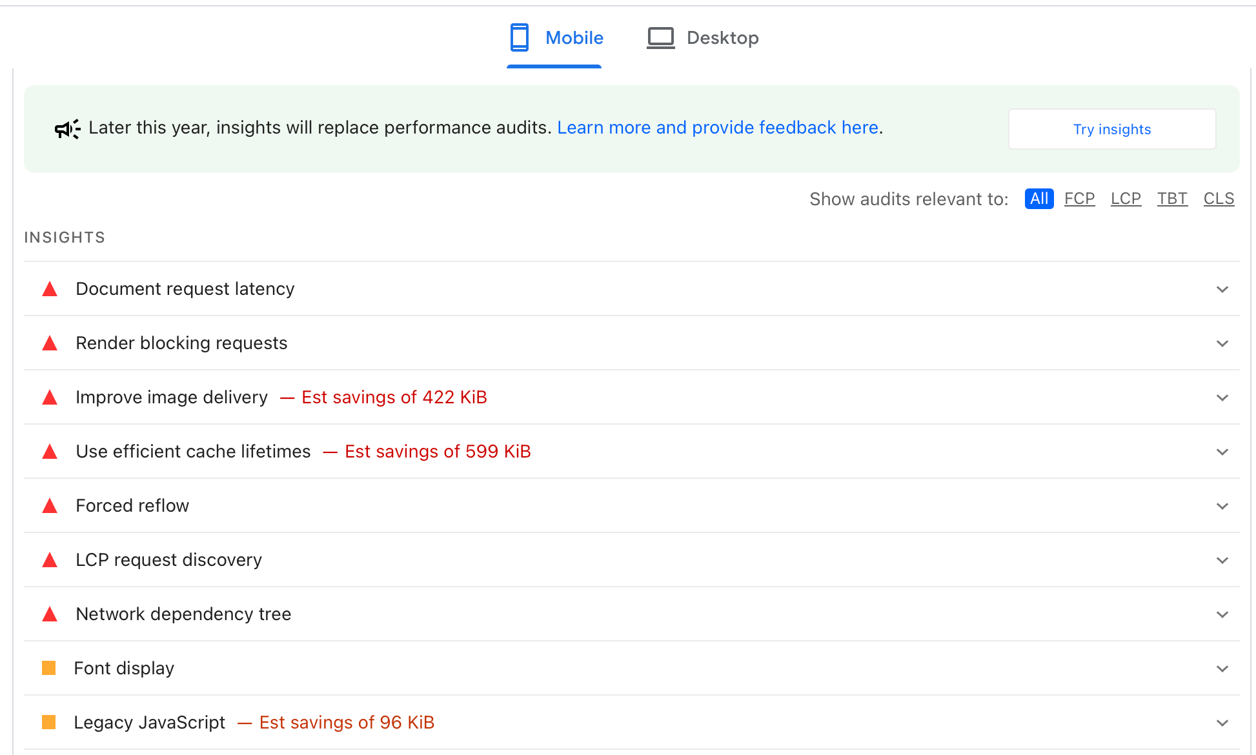
Task: Click the INSIGHTS section heading
Action: [x=65, y=237]
